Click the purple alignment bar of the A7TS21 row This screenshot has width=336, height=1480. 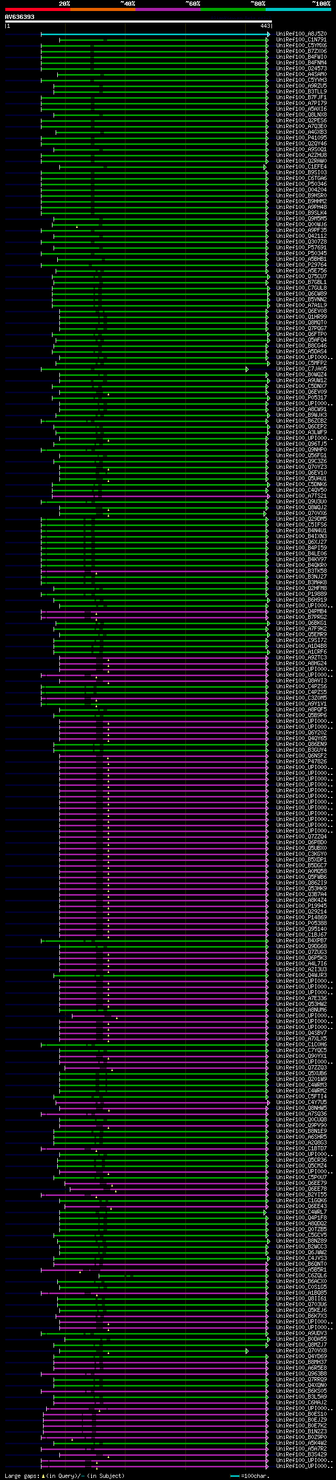(x=160, y=496)
